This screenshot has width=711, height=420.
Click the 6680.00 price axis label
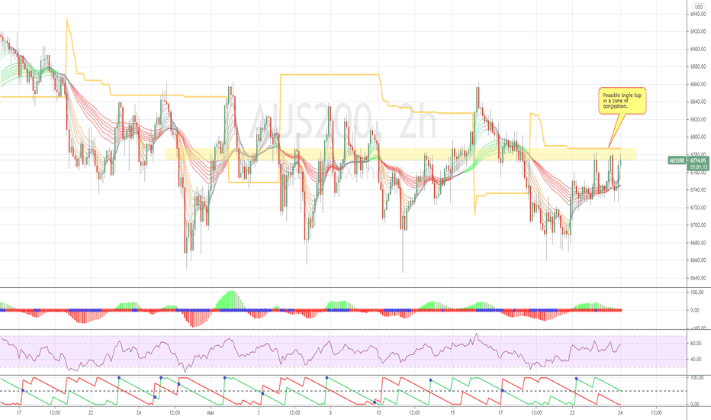698,243
